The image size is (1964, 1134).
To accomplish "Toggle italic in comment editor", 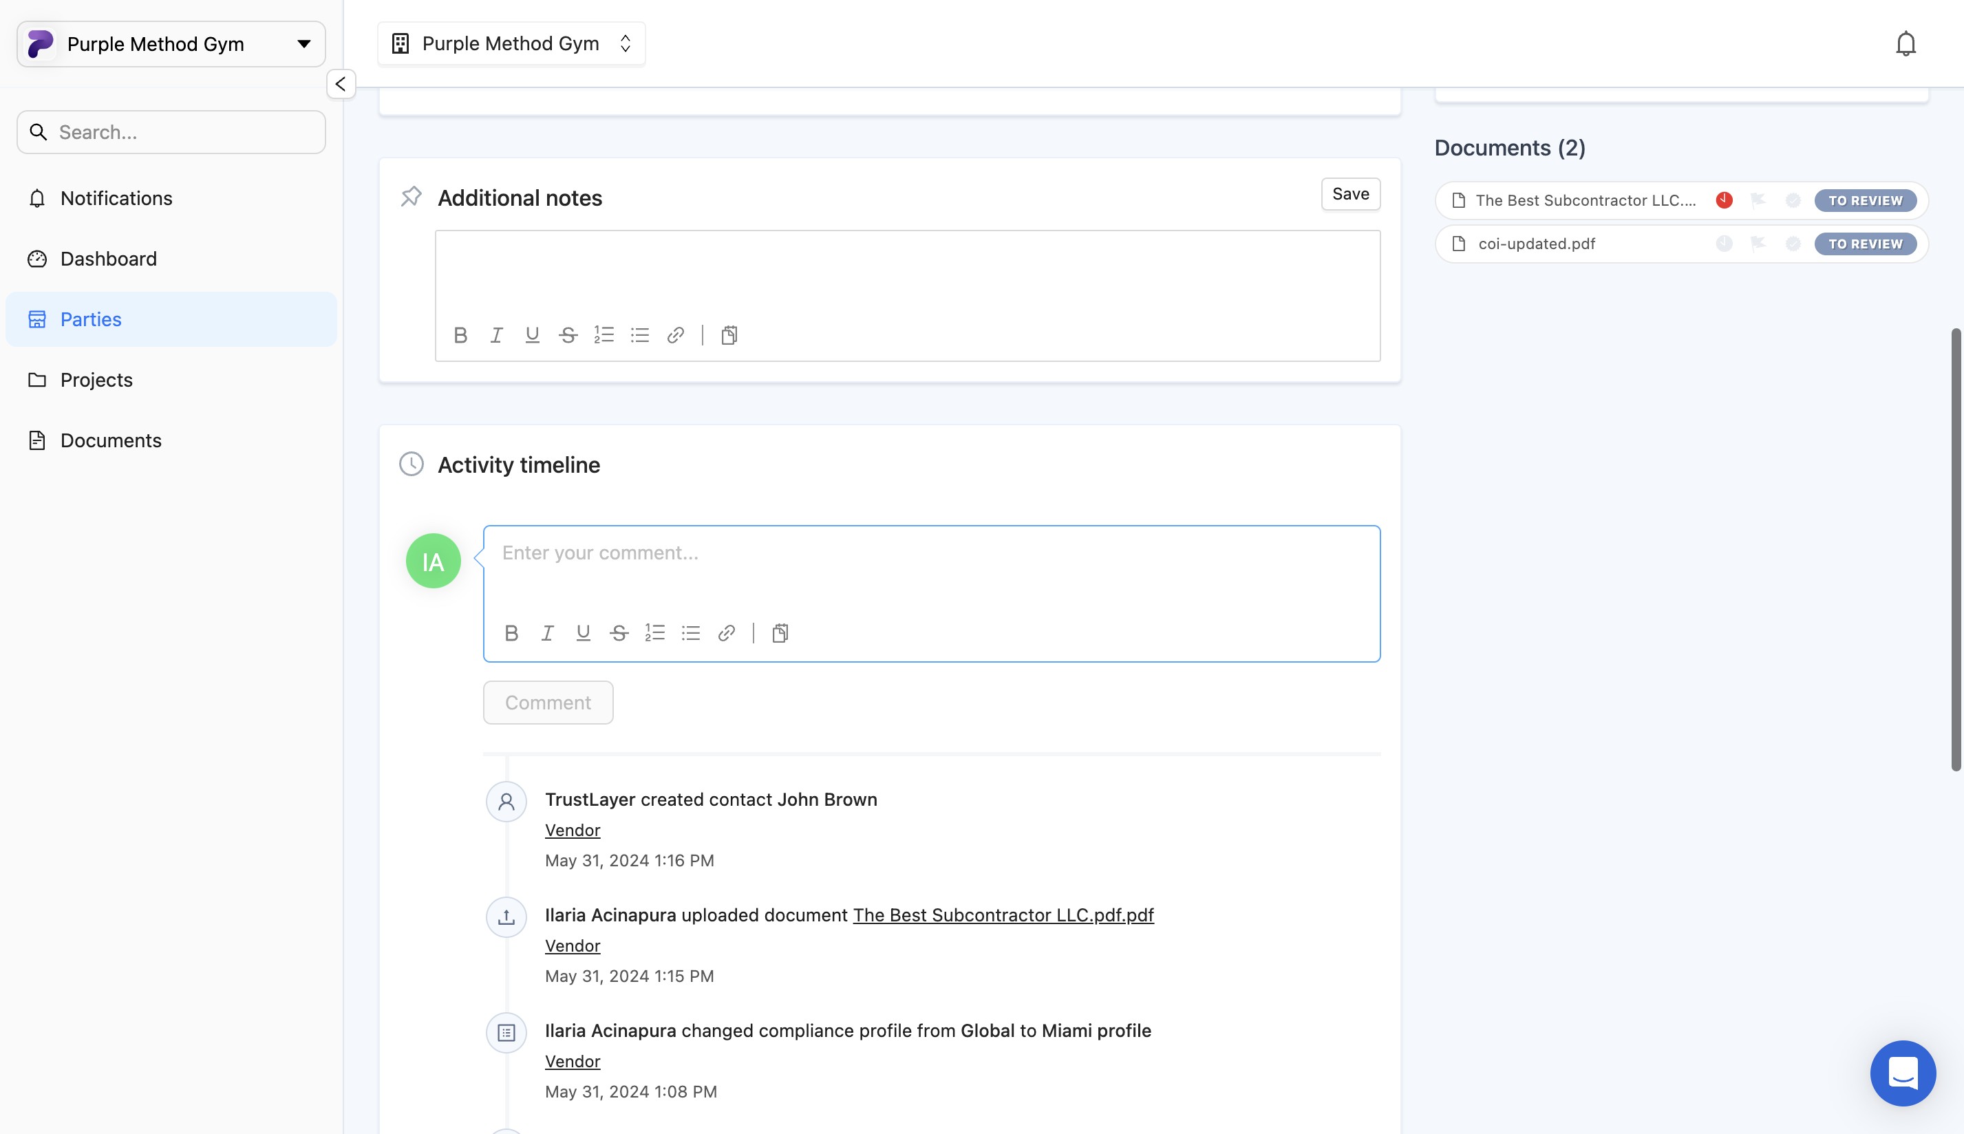I will pyautogui.click(x=548, y=633).
